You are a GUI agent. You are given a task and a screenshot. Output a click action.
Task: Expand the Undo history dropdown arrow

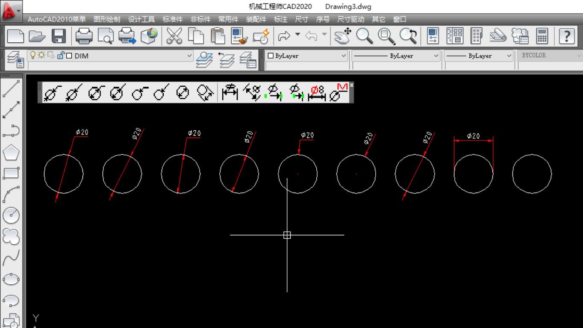(x=324, y=34)
